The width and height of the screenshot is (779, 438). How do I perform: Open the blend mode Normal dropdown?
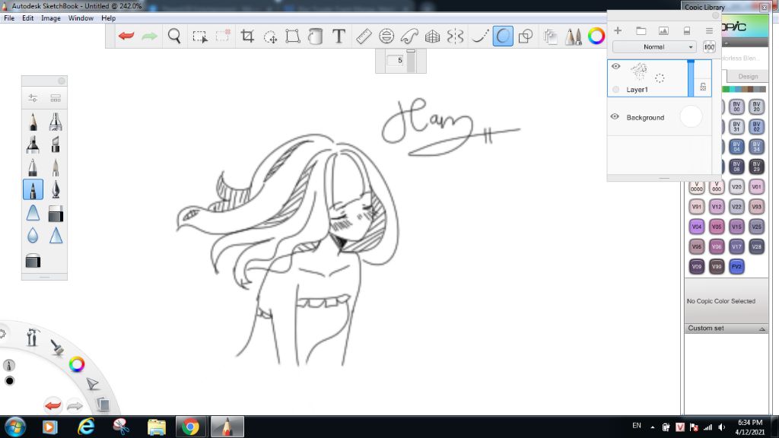[x=653, y=46]
